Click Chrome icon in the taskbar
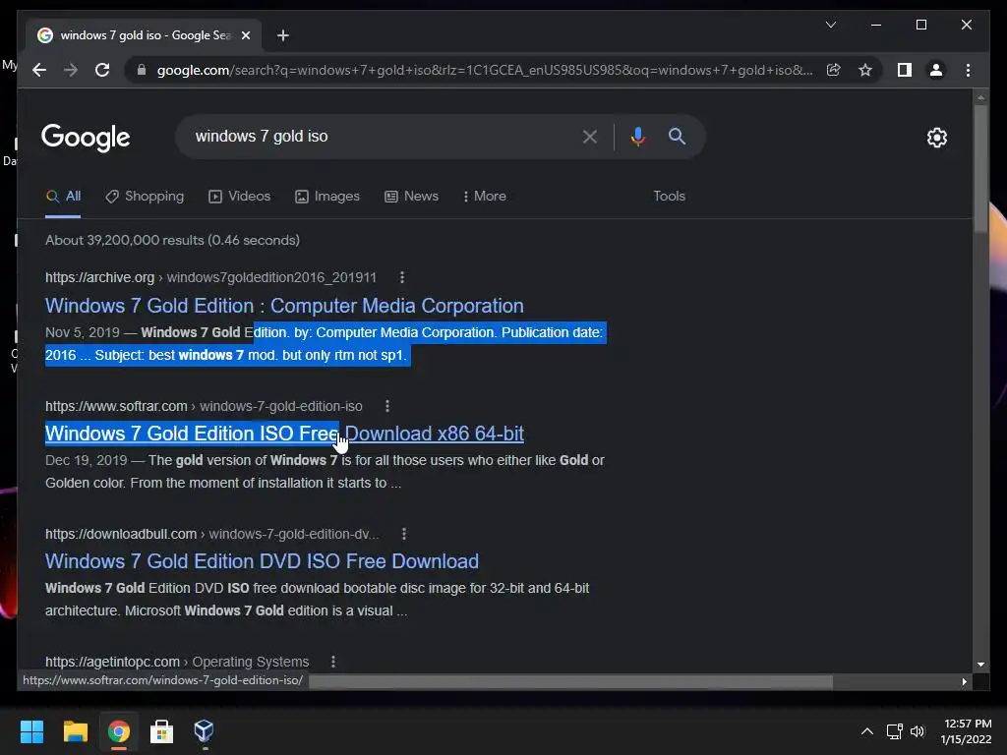 tap(118, 731)
